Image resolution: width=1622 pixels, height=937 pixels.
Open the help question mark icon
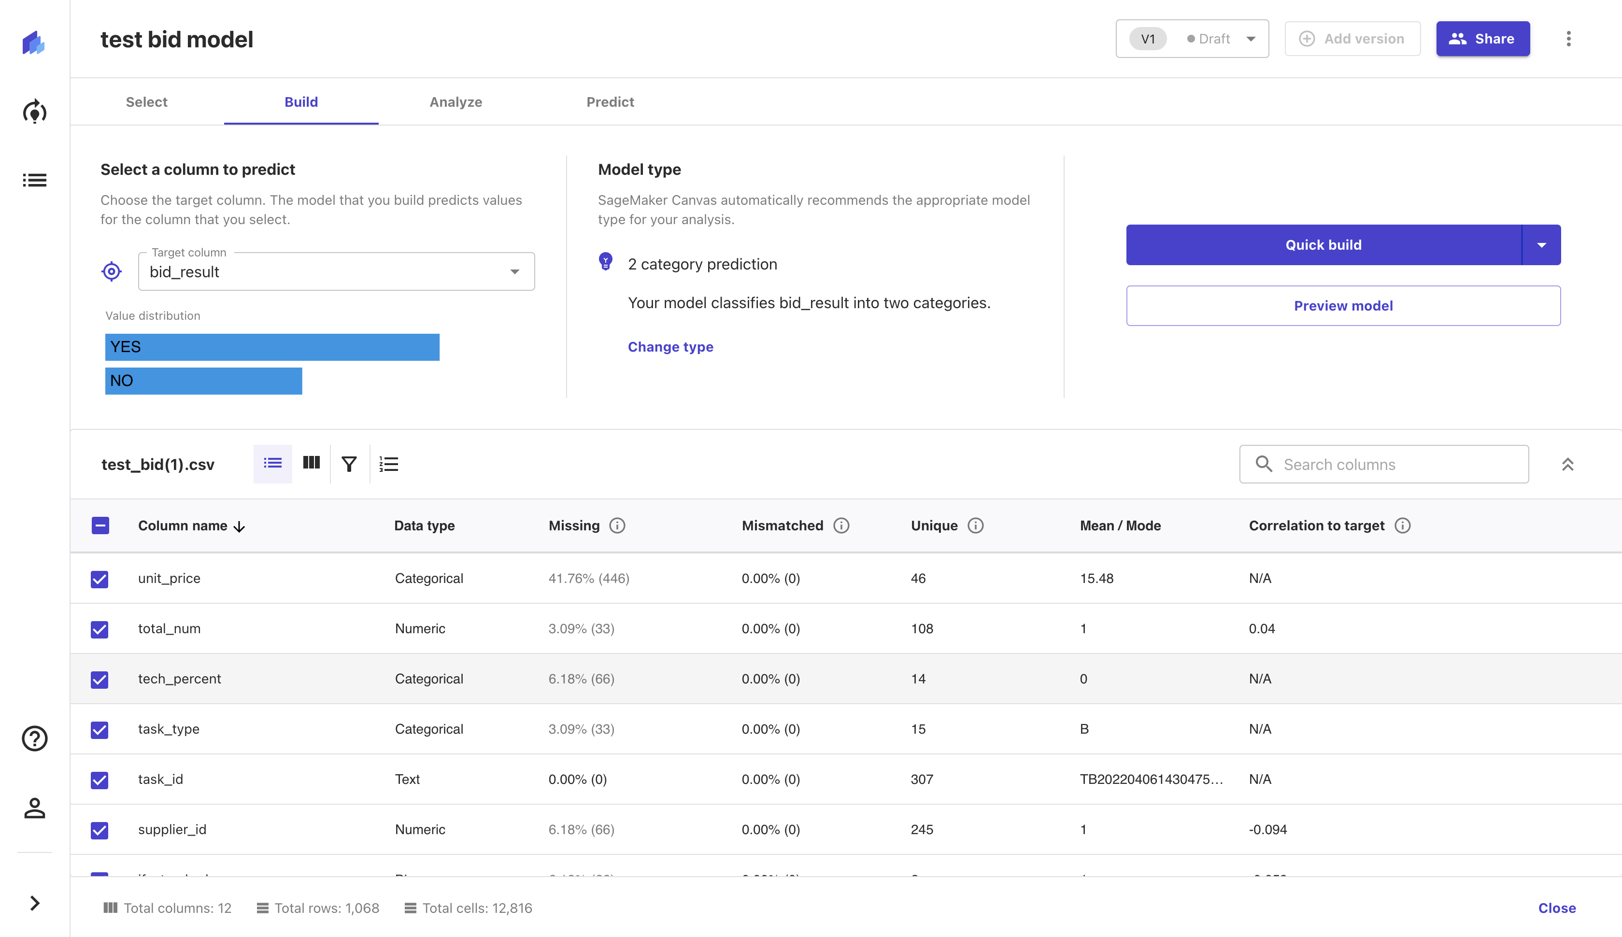point(35,738)
